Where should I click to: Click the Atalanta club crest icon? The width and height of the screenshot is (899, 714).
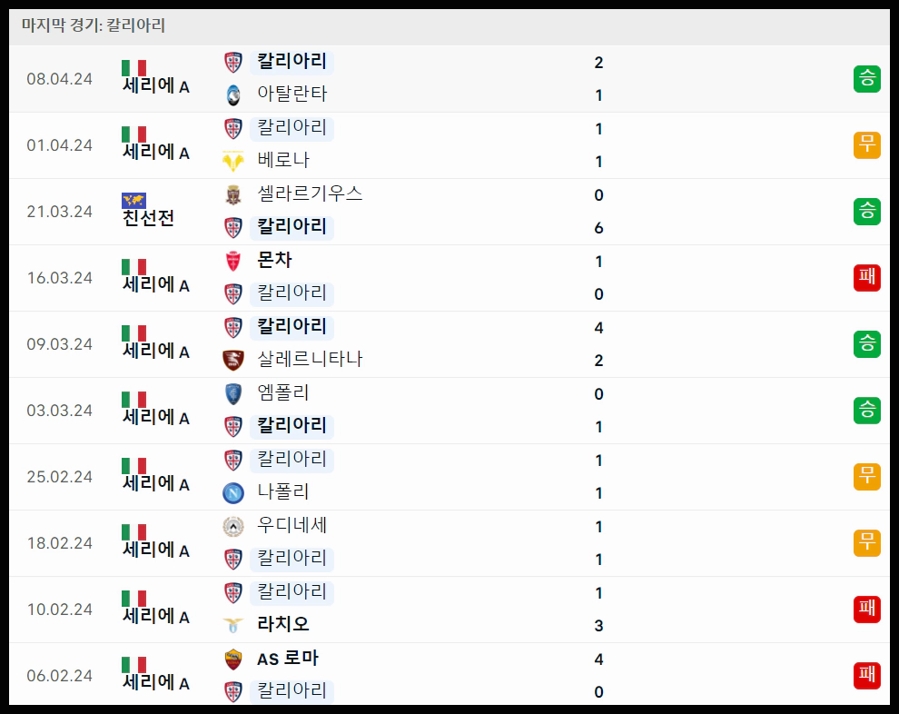click(x=232, y=94)
